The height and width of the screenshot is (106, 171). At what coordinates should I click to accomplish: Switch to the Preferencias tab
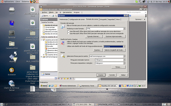coord(64,19)
